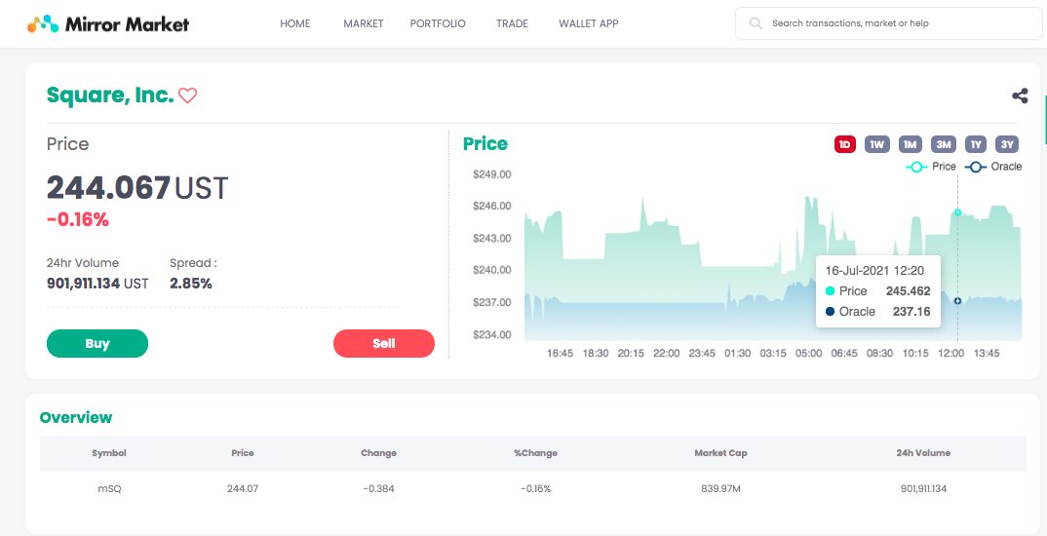1047x536 pixels.
Task: Click the 24hr volume 901,911.134 UST value
Action: [97, 284]
